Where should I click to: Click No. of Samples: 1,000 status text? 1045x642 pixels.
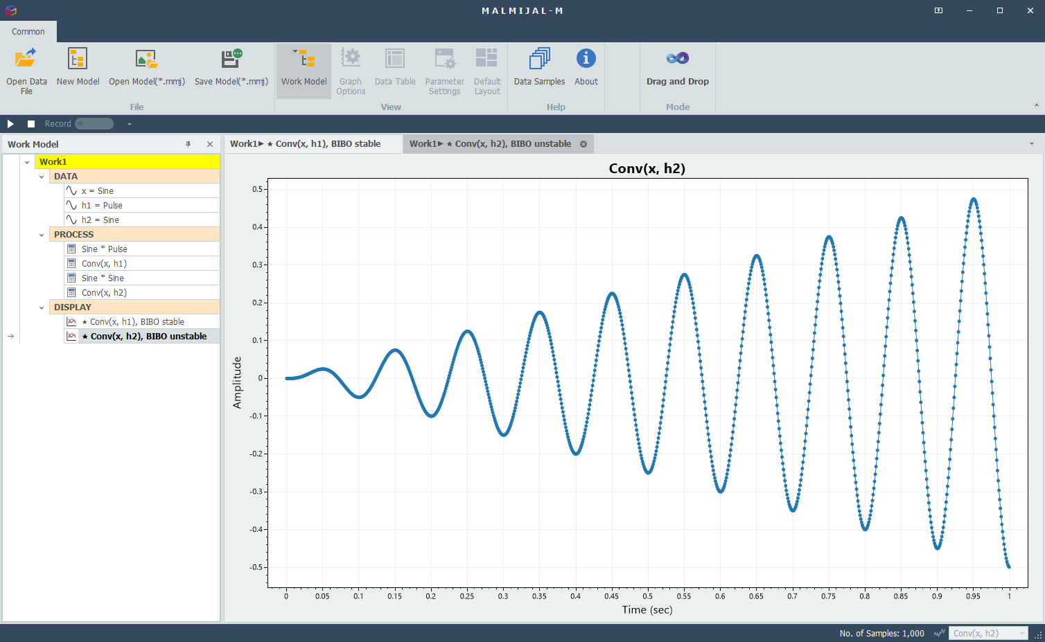click(x=881, y=633)
